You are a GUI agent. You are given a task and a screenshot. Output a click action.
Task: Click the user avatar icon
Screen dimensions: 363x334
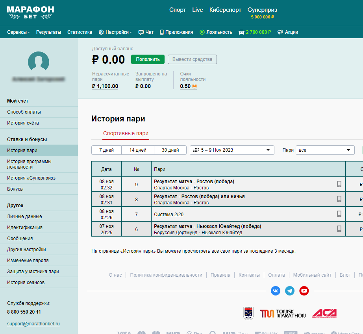pos(39,61)
